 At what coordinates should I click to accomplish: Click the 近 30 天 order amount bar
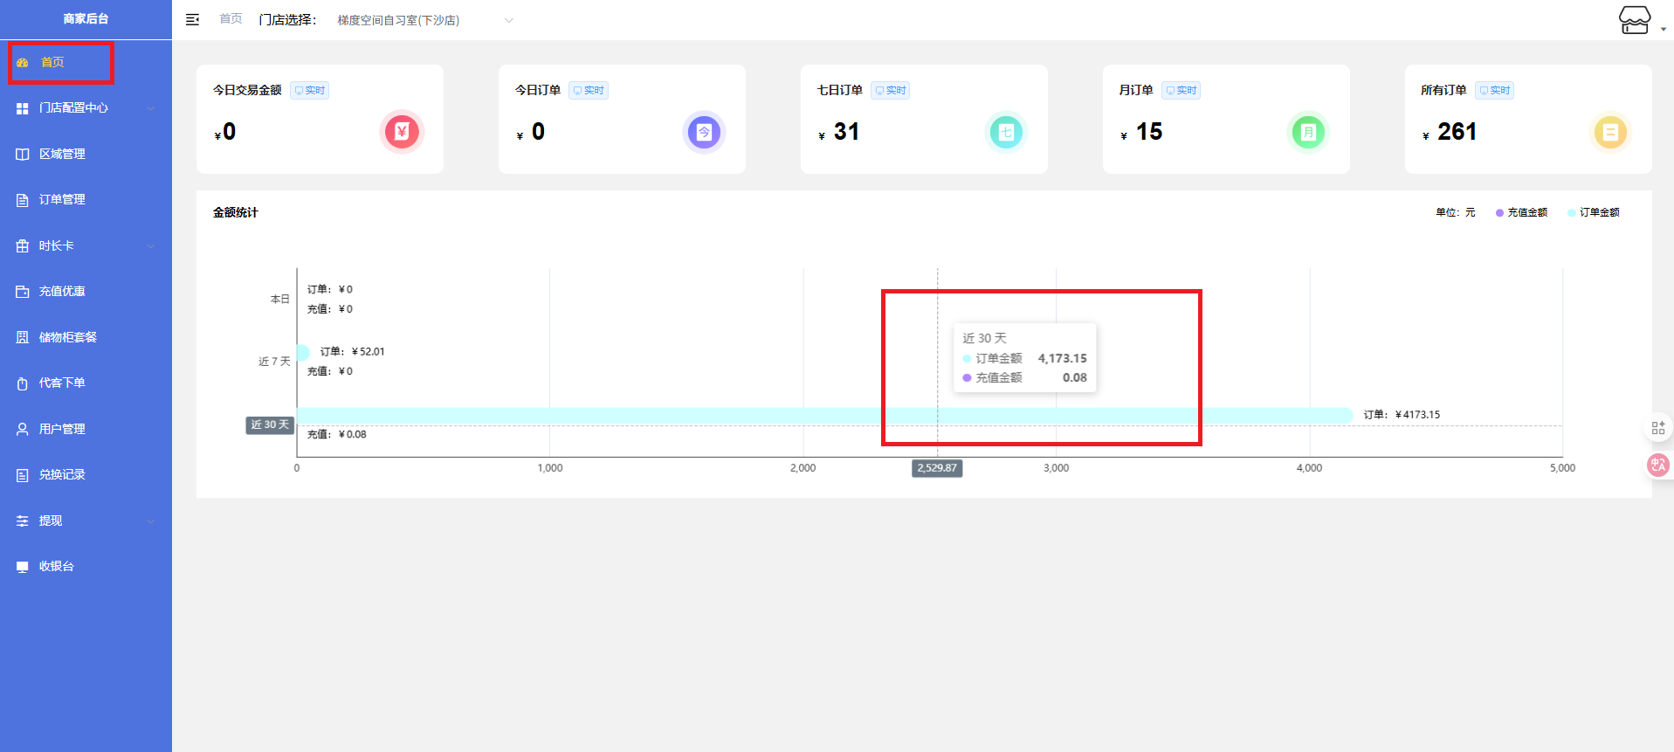point(824,416)
